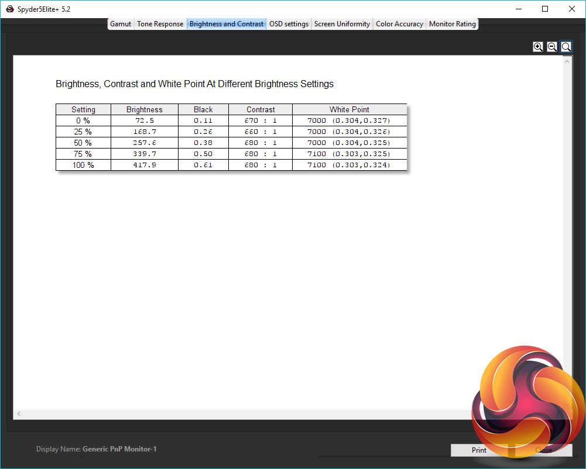Click the horizontal scroll left arrow

19,413
